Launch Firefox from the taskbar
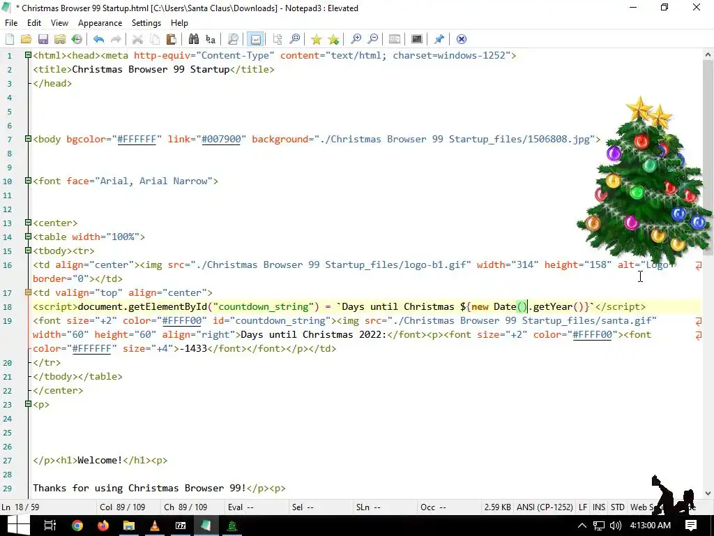This screenshot has height=536, width=714. pyautogui.click(x=103, y=526)
